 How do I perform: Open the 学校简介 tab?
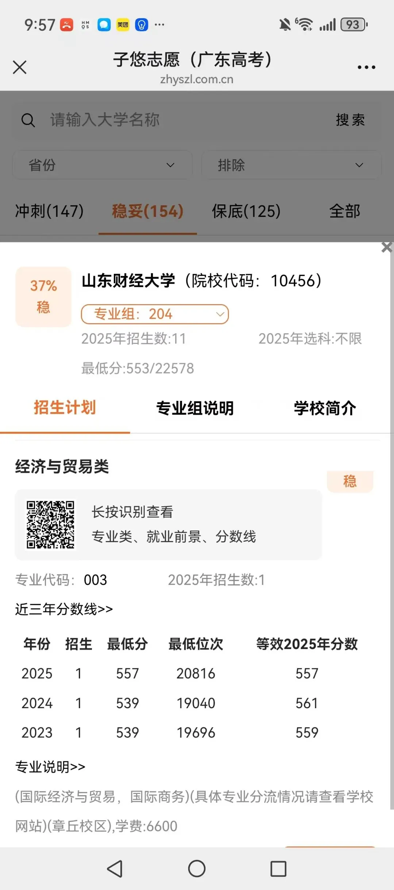click(x=325, y=408)
